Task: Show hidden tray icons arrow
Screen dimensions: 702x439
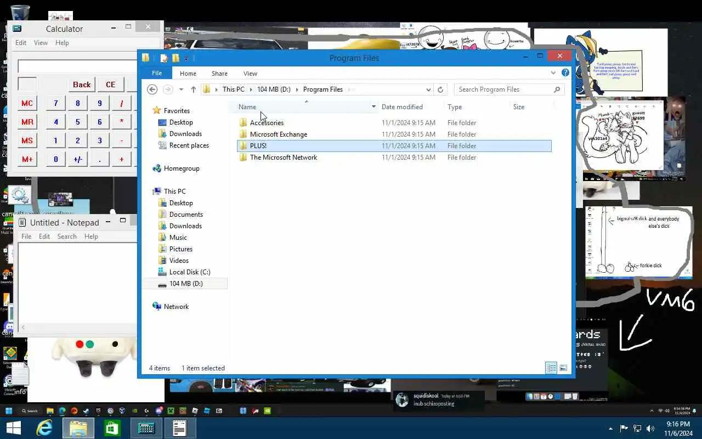Action: click(610, 429)
